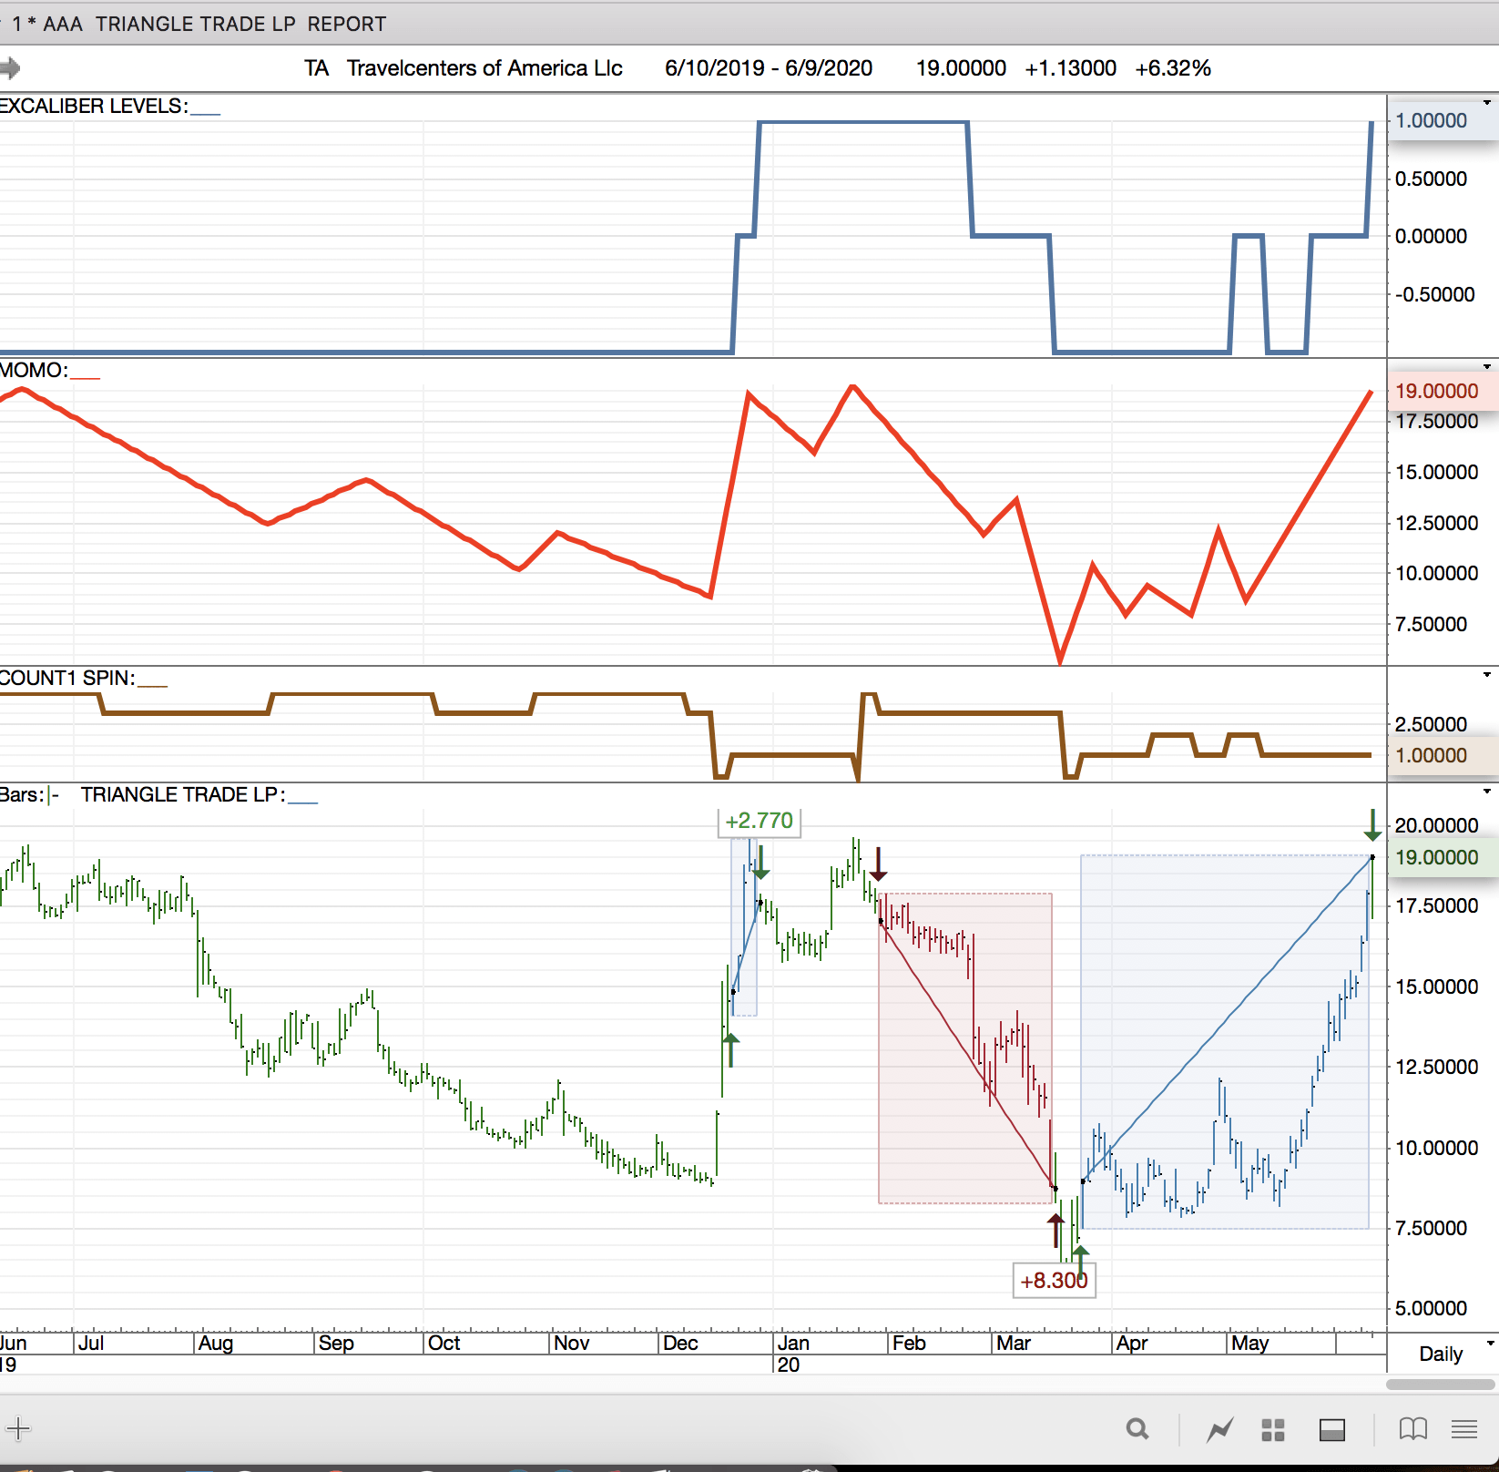Click the gray arrow icon beside TA header
Screen dimensions: 1499x1472
(x=10, y=67)
